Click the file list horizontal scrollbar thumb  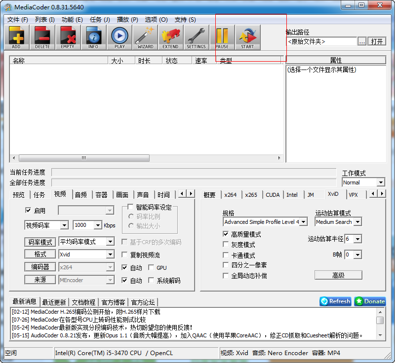point(84,158)
